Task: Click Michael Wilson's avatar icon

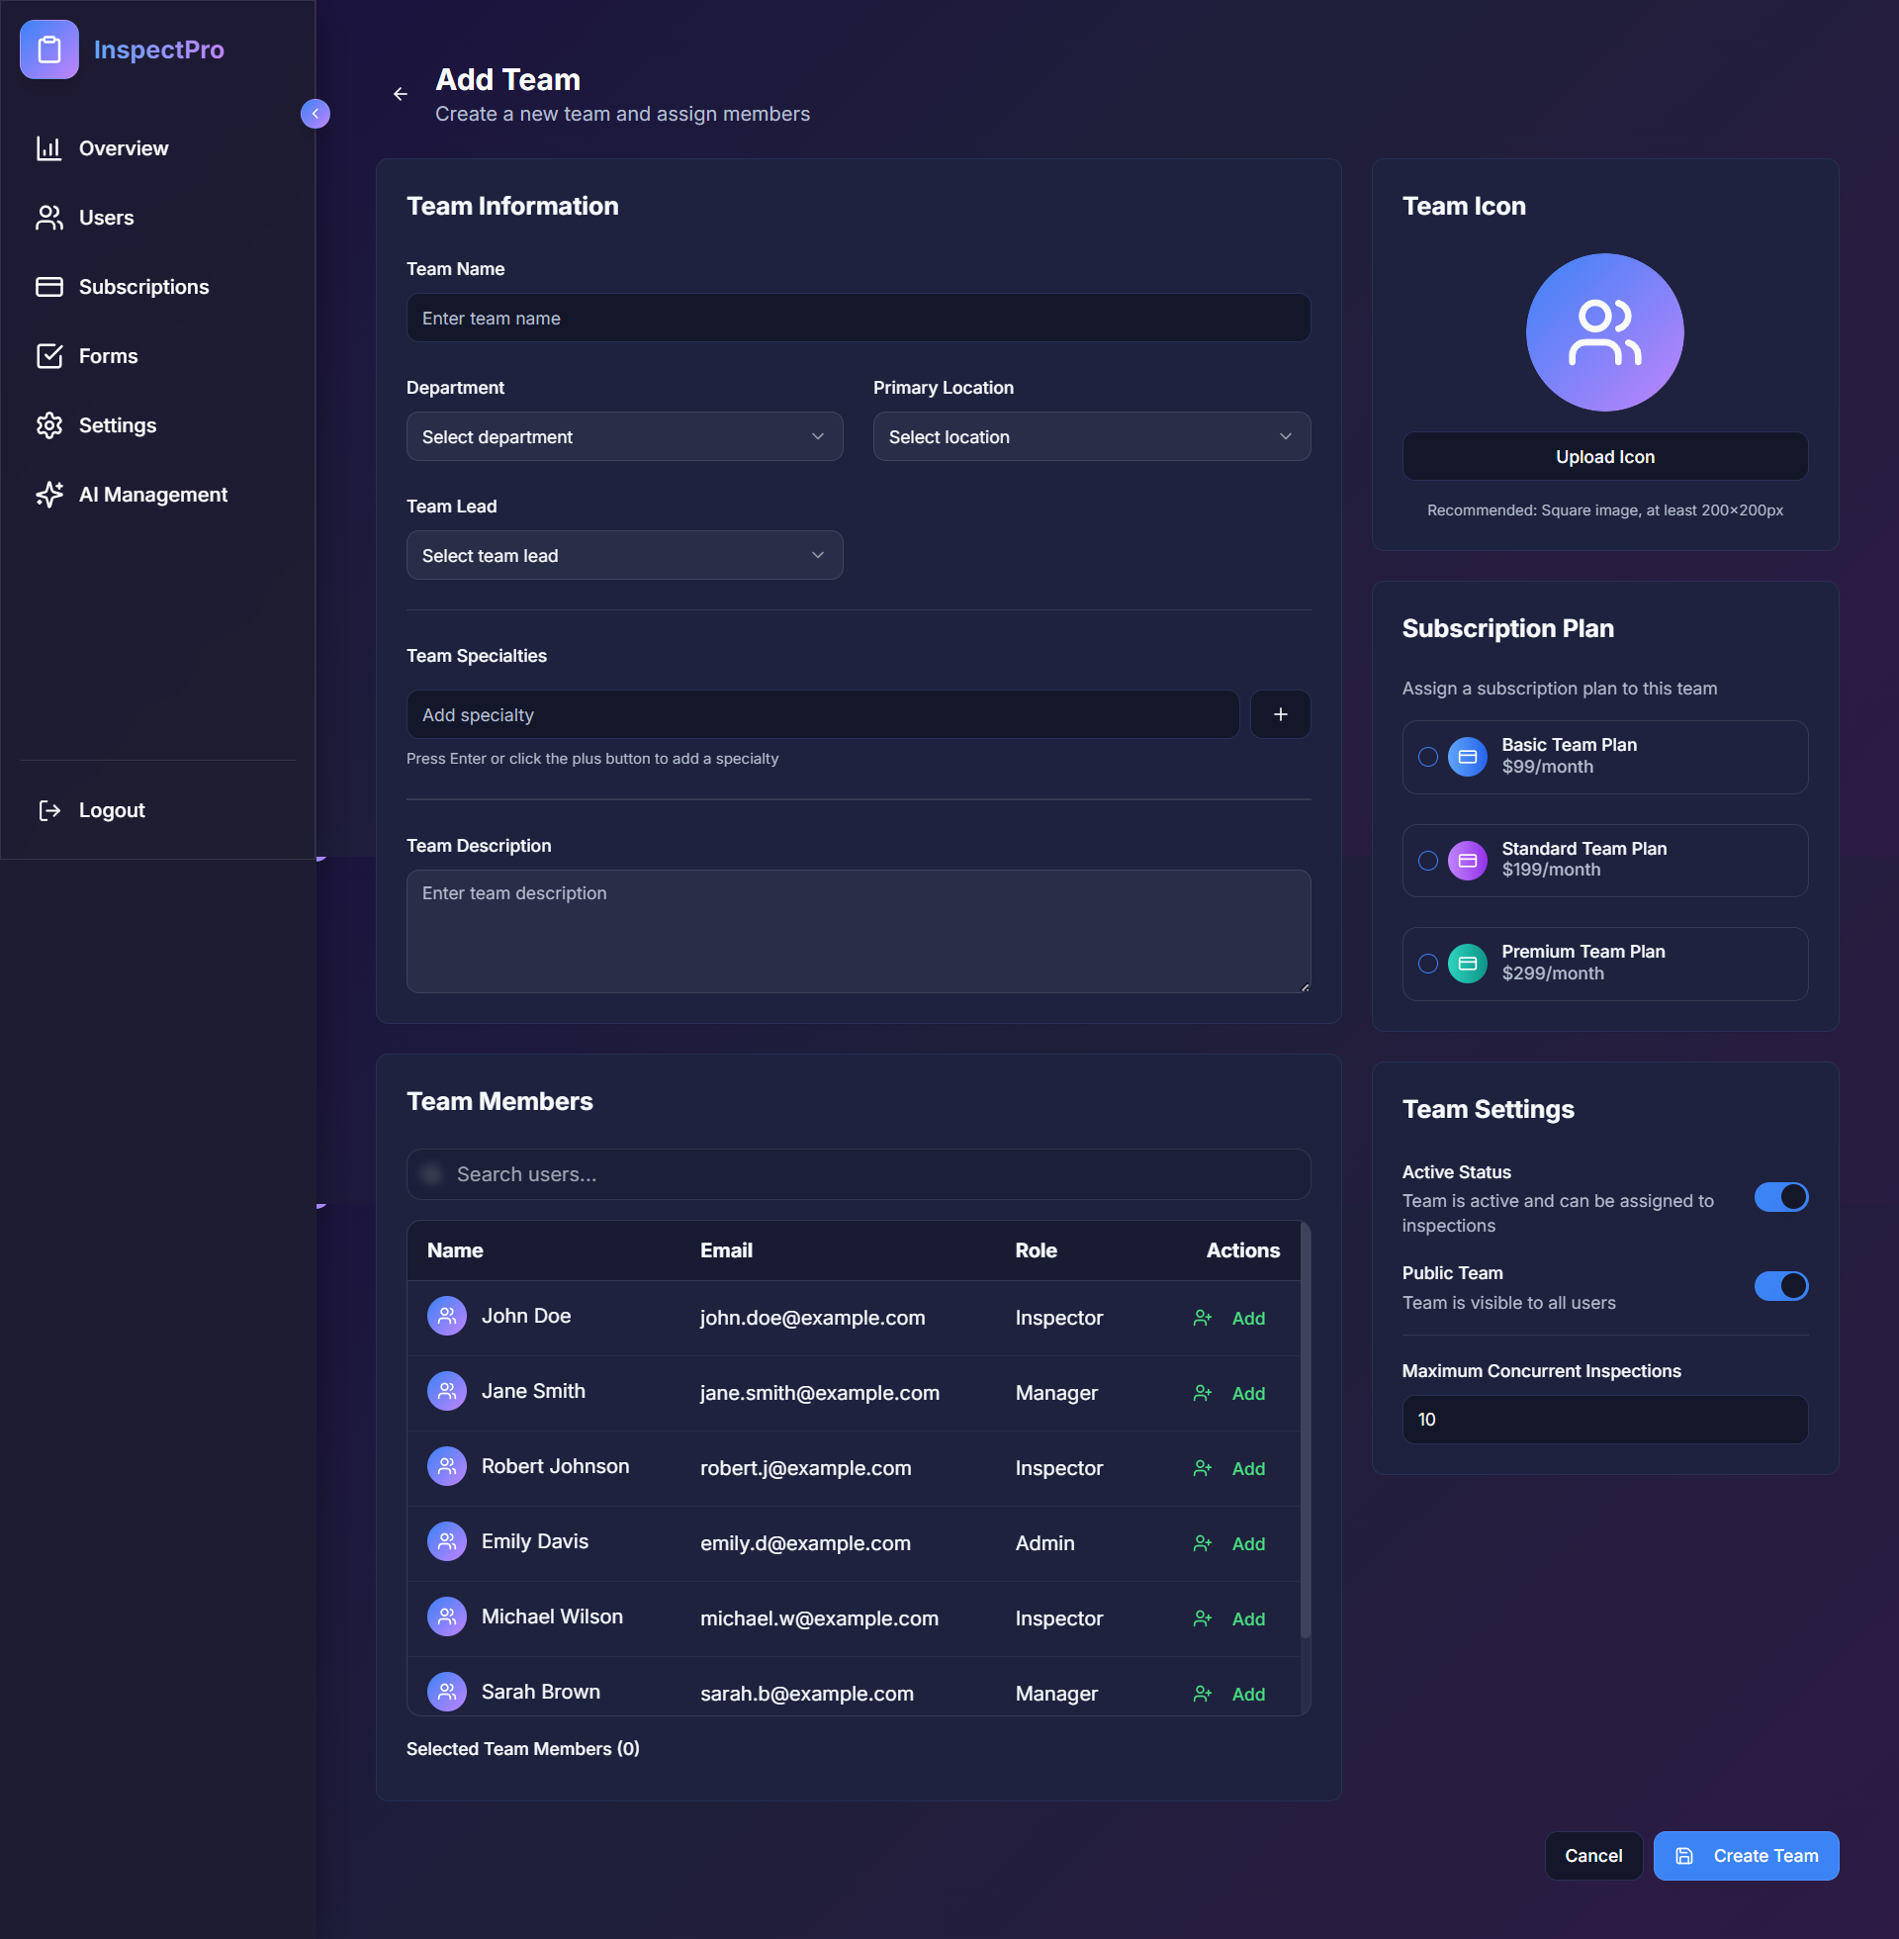Action: coord(447,1616)
